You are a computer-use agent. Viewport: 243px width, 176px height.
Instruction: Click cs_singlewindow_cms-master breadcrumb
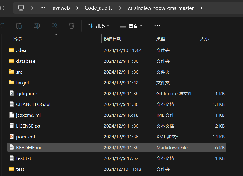click(x=160, y=8)
